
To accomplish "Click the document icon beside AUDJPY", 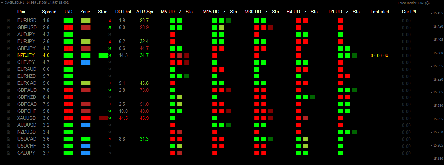I will (x=9, y=35).
